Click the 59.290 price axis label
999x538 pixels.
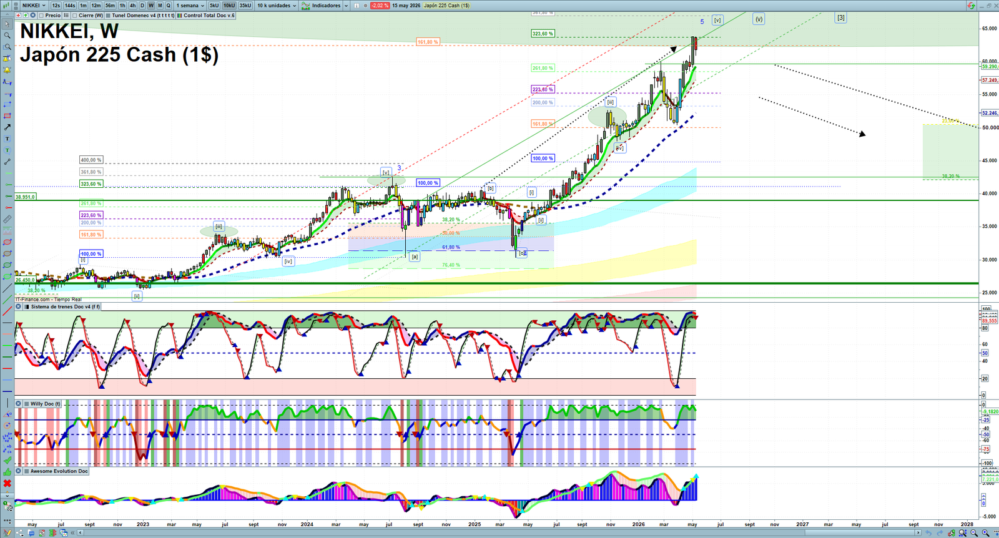pos(989,67)
